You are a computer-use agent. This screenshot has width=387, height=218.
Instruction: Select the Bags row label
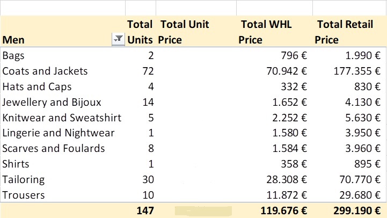13,55
